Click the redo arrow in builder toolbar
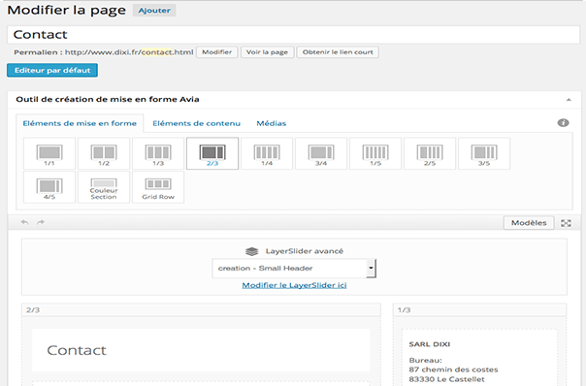The width and height of the screenshot is (586, 386). pos(41,222)
